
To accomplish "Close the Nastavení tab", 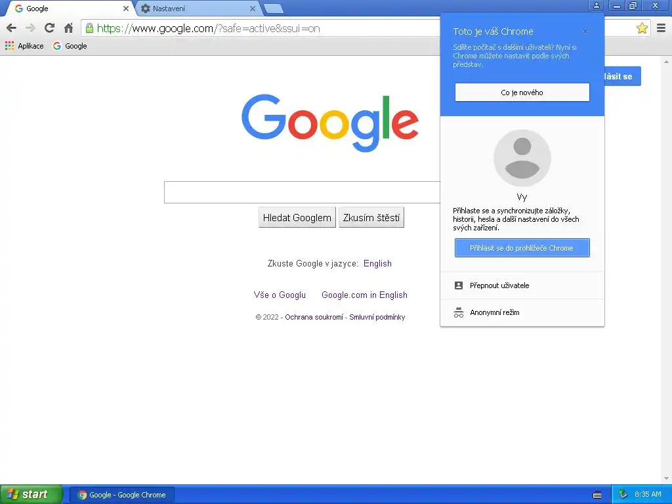I will (253, 9).
